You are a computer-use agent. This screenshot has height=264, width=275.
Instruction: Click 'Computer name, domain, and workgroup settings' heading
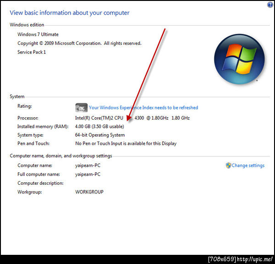[61, 156]
